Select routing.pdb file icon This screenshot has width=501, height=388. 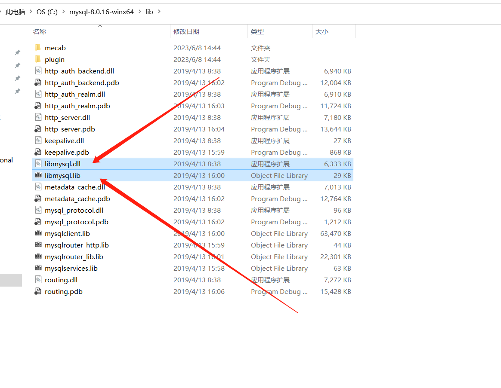(x=38, y=291)
